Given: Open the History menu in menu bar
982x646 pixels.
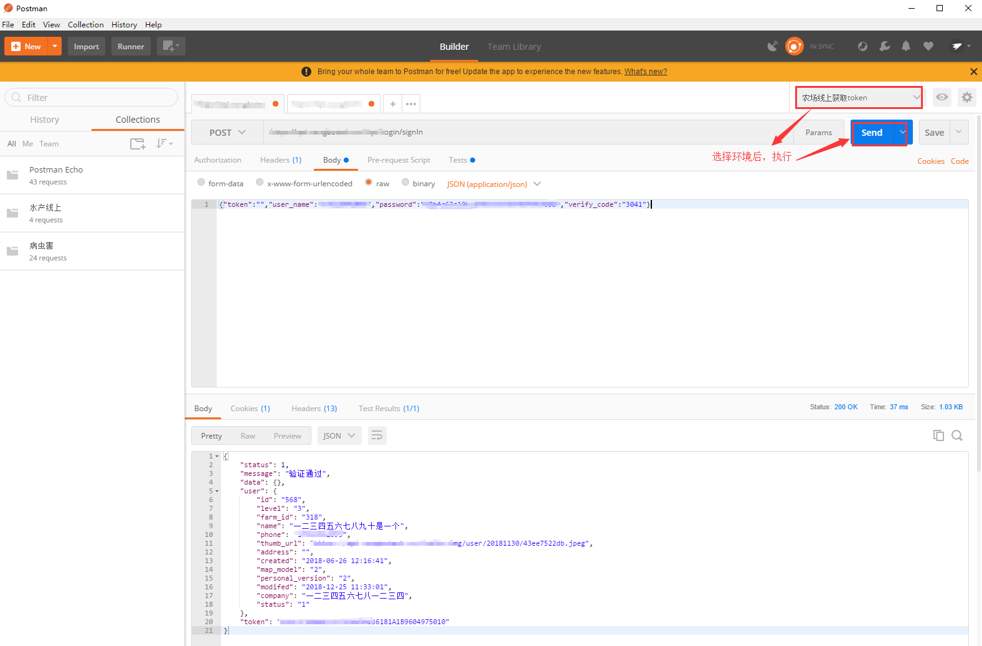Looking at the screenshot, I should 125,25.
